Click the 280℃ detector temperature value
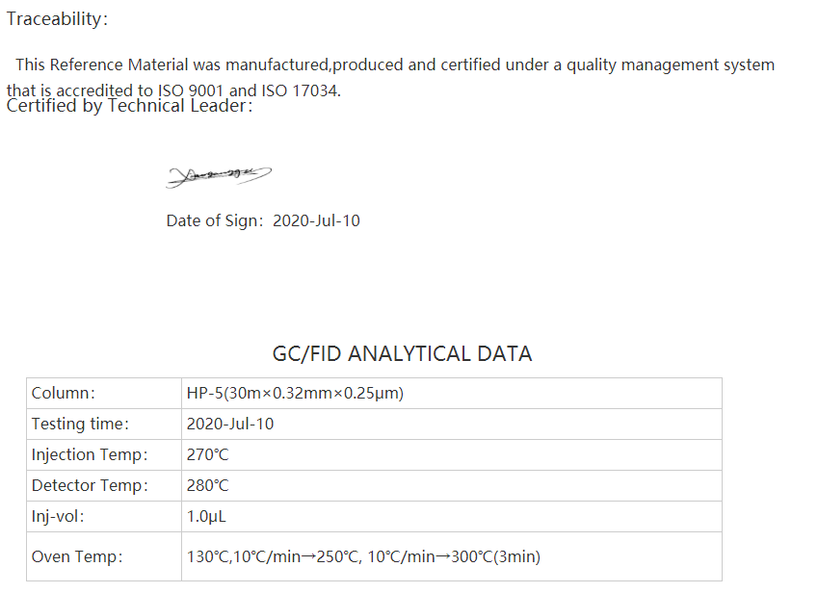This screenshot has height=593, width=818. click(x=207, y=485)
